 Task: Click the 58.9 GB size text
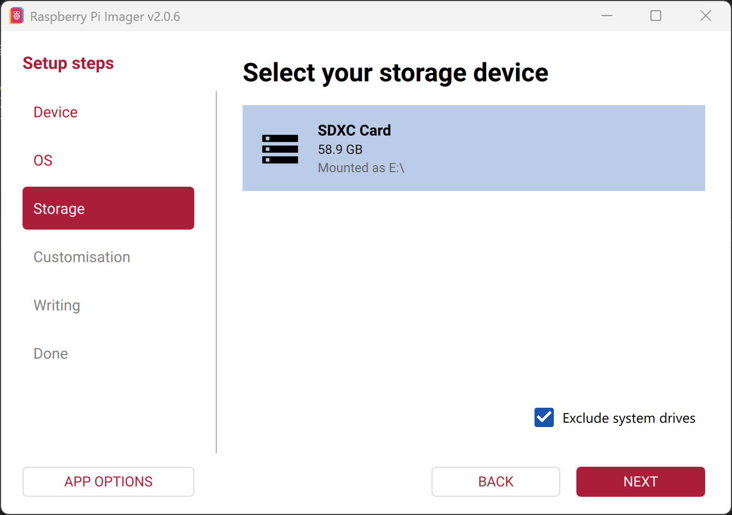pos(340,149)
